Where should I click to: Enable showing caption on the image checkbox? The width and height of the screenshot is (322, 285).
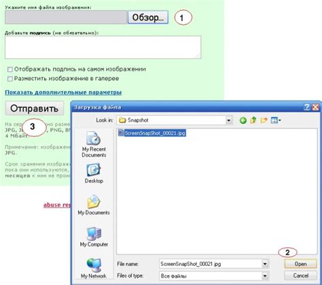coord(10,69)
